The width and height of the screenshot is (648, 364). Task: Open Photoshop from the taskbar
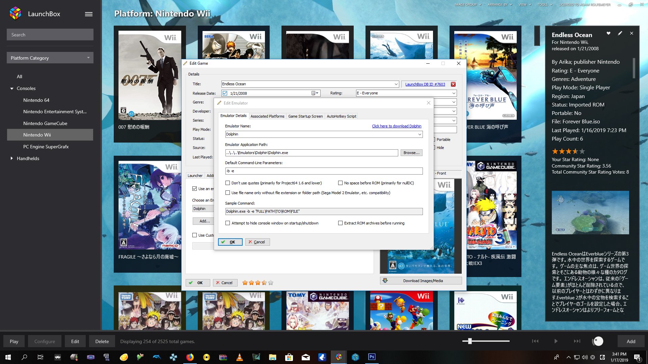[x=372, y=357]
